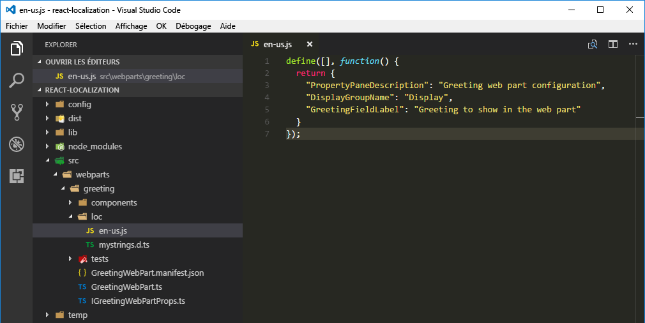
Task: Select the en-us.js editor tab
Action: point(282,44)
